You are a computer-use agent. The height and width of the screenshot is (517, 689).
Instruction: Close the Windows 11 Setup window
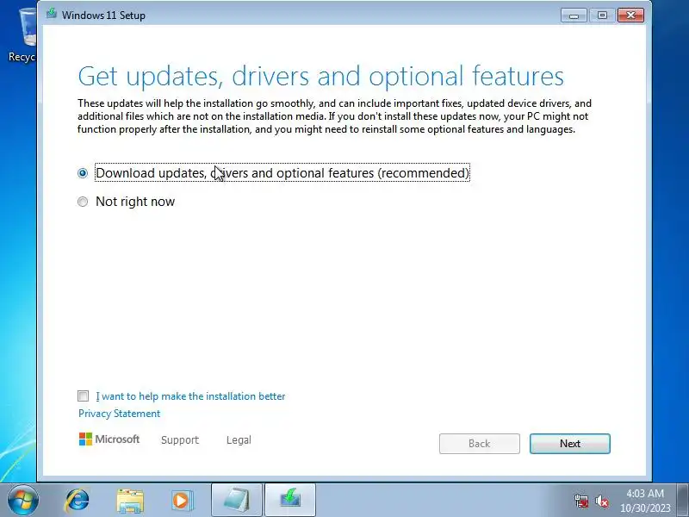point(630,16)
